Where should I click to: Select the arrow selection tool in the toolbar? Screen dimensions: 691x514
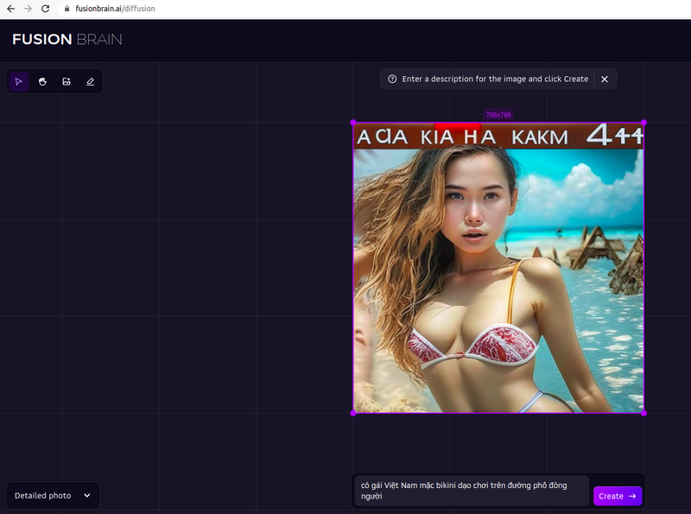point(19,80)
